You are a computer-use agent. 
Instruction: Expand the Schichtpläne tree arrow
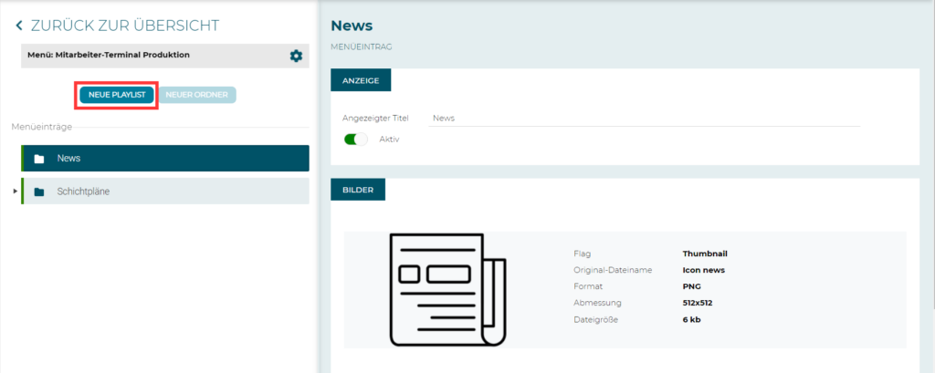point(16,192)
